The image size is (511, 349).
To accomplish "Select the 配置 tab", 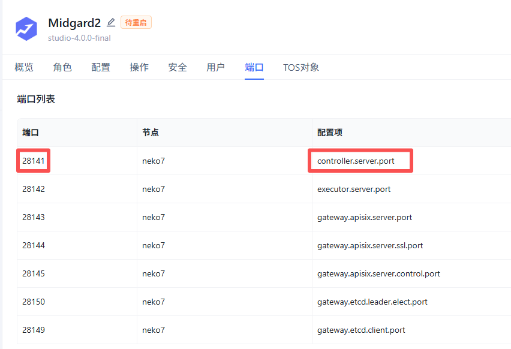I will pyautogui.click(x=101, y=67).
